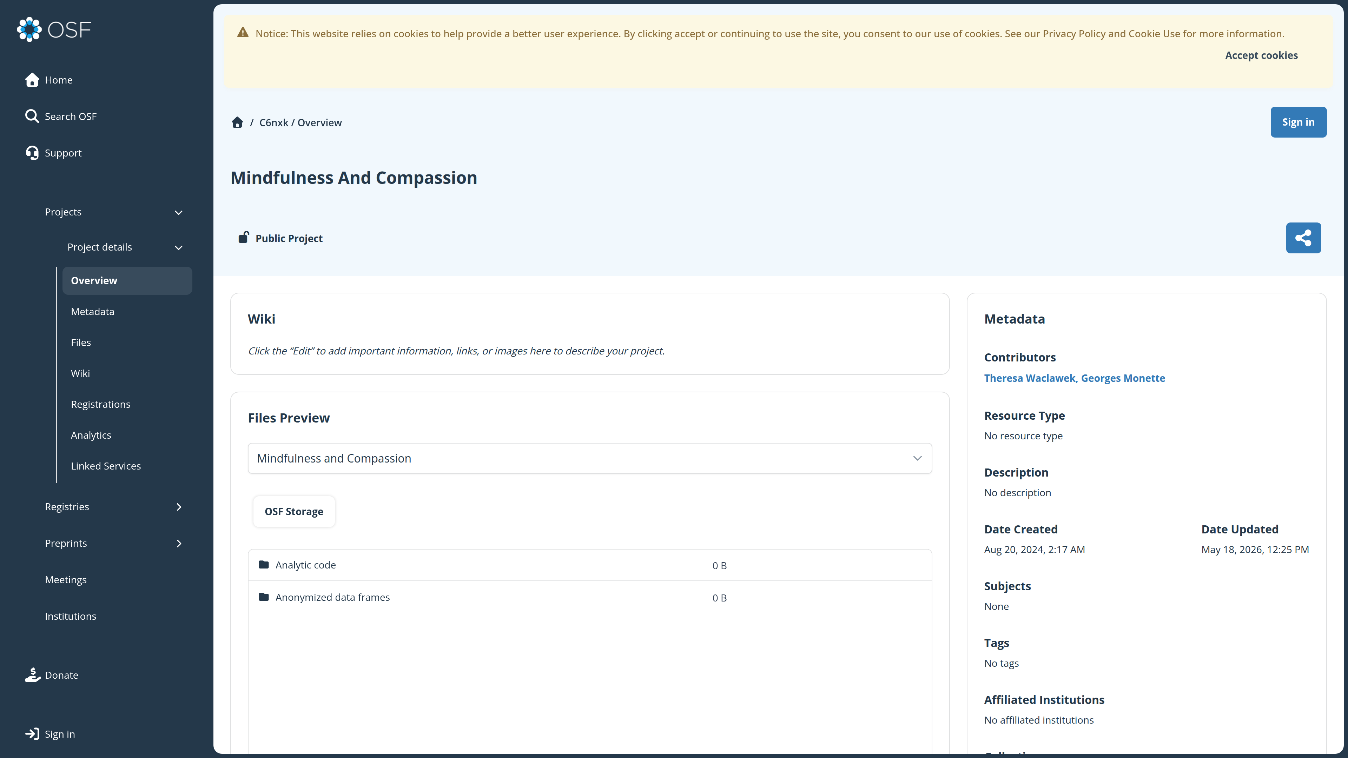Expand the Registries menu arrow
The image size is (1348, 758).
pos(179,507)
